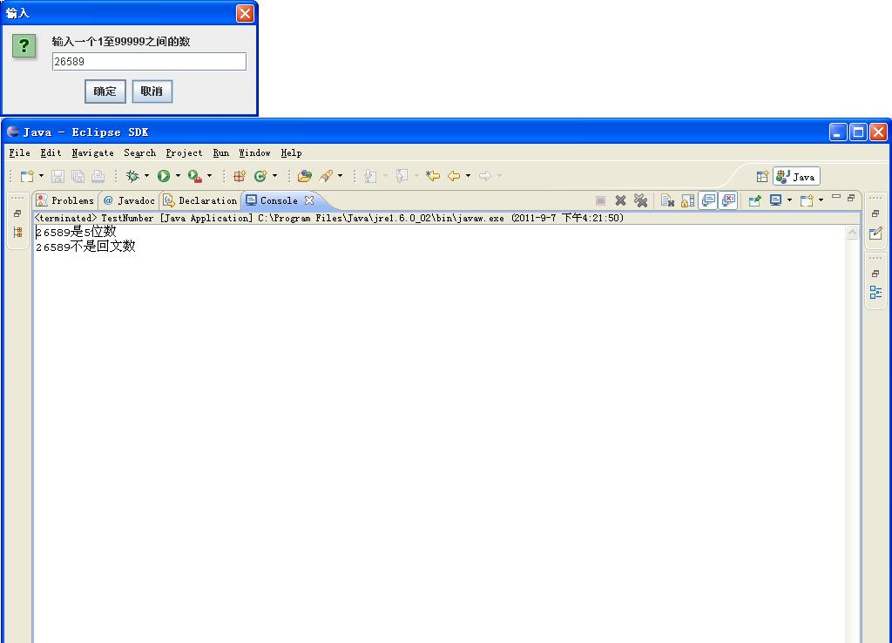Go to previous annotation icon
The width and height of the screenshot is (892, 643).
pos(402,176)
